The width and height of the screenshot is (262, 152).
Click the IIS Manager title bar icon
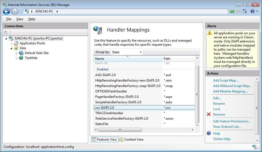tap(5, 5)
